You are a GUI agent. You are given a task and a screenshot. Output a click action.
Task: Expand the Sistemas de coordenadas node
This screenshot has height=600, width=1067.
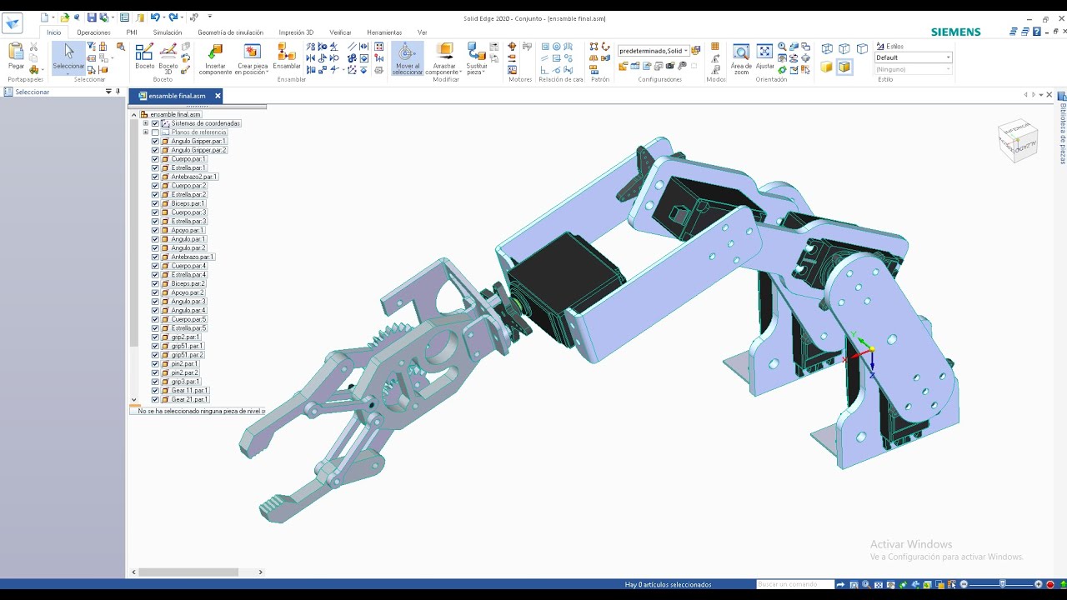tap(145, 123)
